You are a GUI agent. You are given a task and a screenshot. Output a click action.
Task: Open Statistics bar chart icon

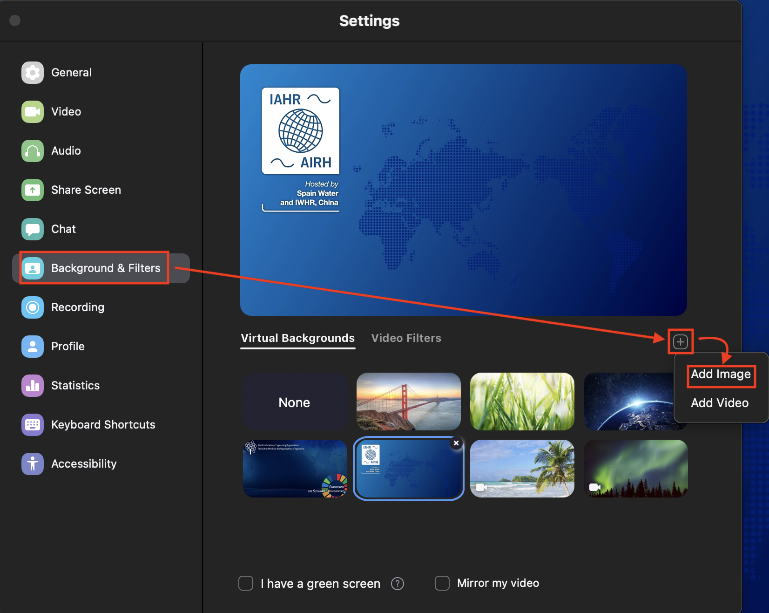point(33,386)
